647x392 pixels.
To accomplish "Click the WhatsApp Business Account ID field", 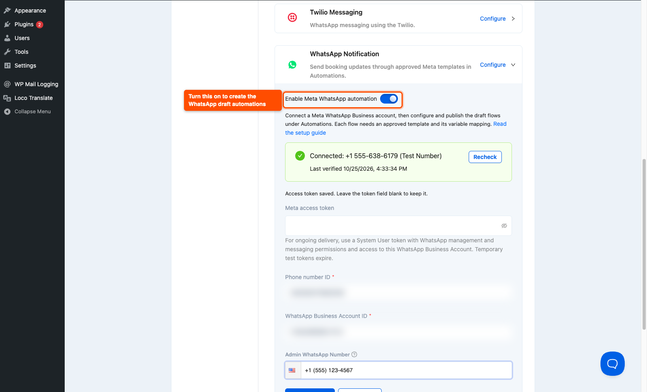I will coord(398,332).
